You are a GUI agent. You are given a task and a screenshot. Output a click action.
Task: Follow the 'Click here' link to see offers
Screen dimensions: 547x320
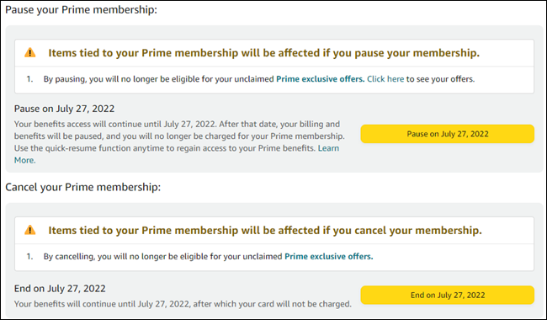coord(385,79)
